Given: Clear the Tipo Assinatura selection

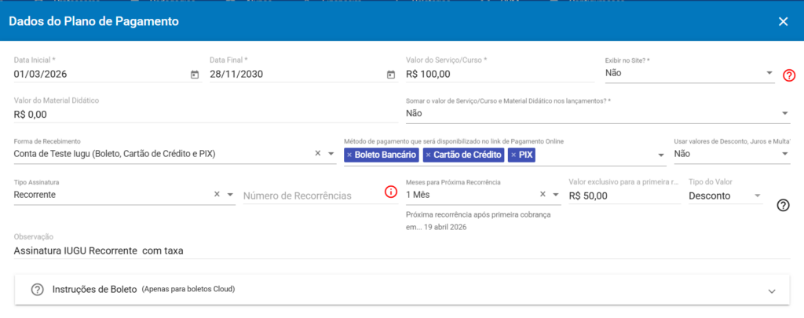Looking at the screenshot, I should click(217, 194).
